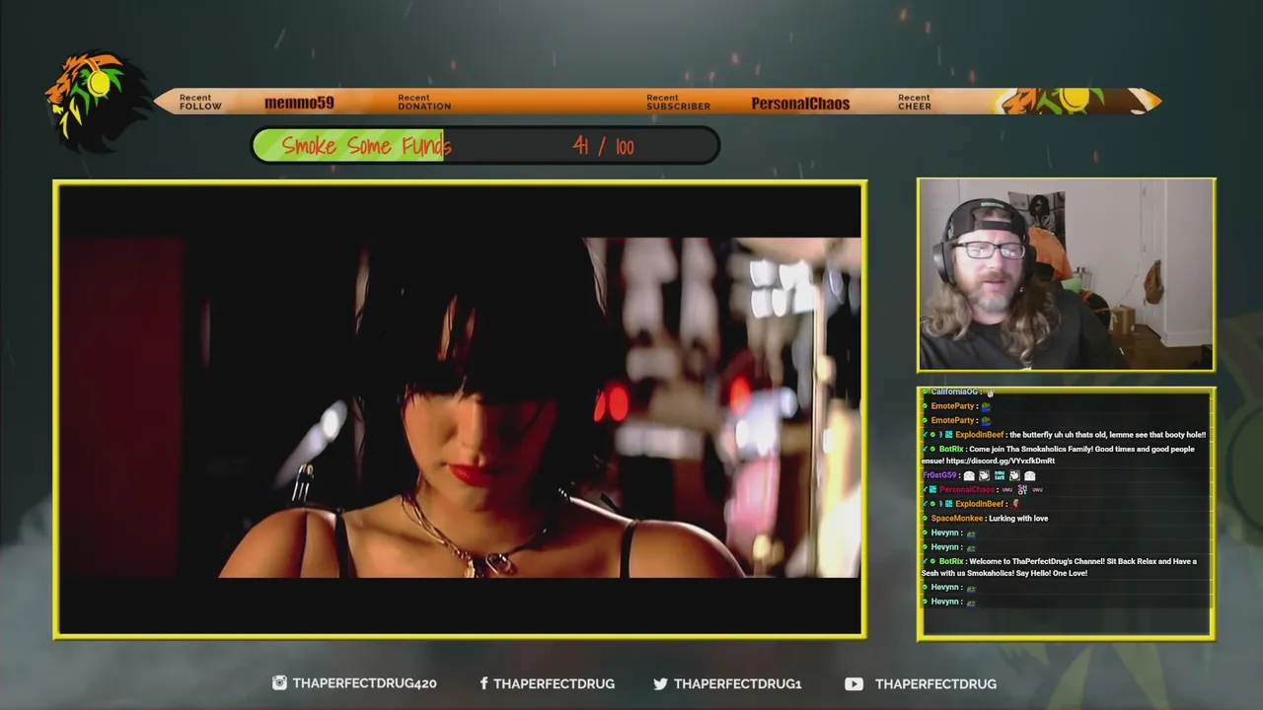
Task: Click recent subscriber name PersonalChaos in top bar
Action: (x=800, y=103)
